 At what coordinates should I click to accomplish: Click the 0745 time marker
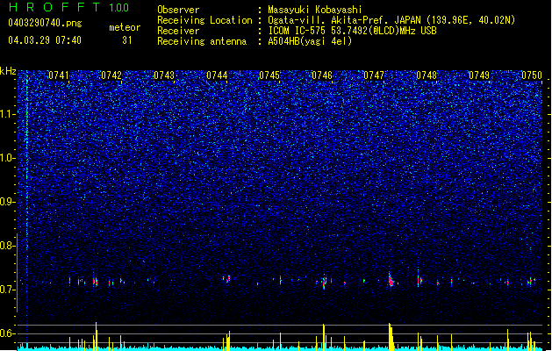[x=269, y=75]
